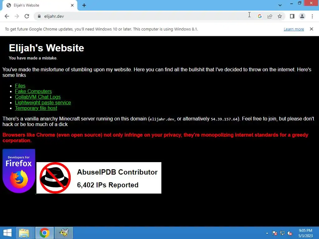The image size is (319, 239).
Task: Bookmark this tab with the star
Action: point(280,16)
